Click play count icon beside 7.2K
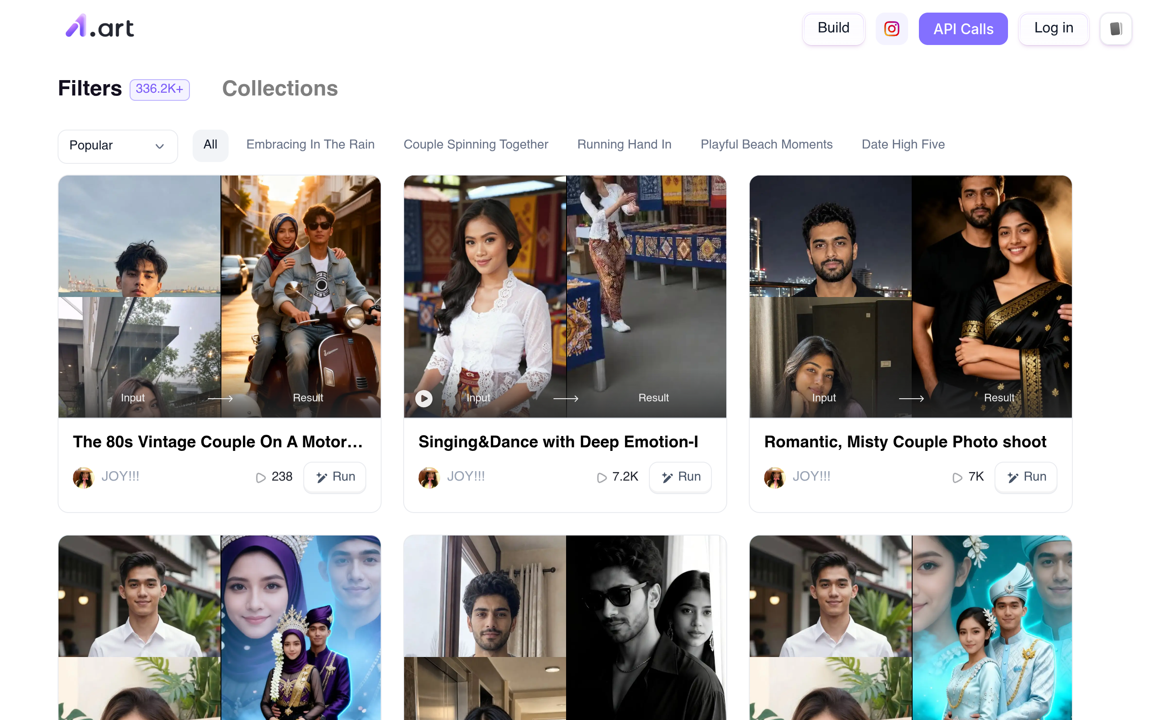1152x720 pixels. click(x=602, y=477)
